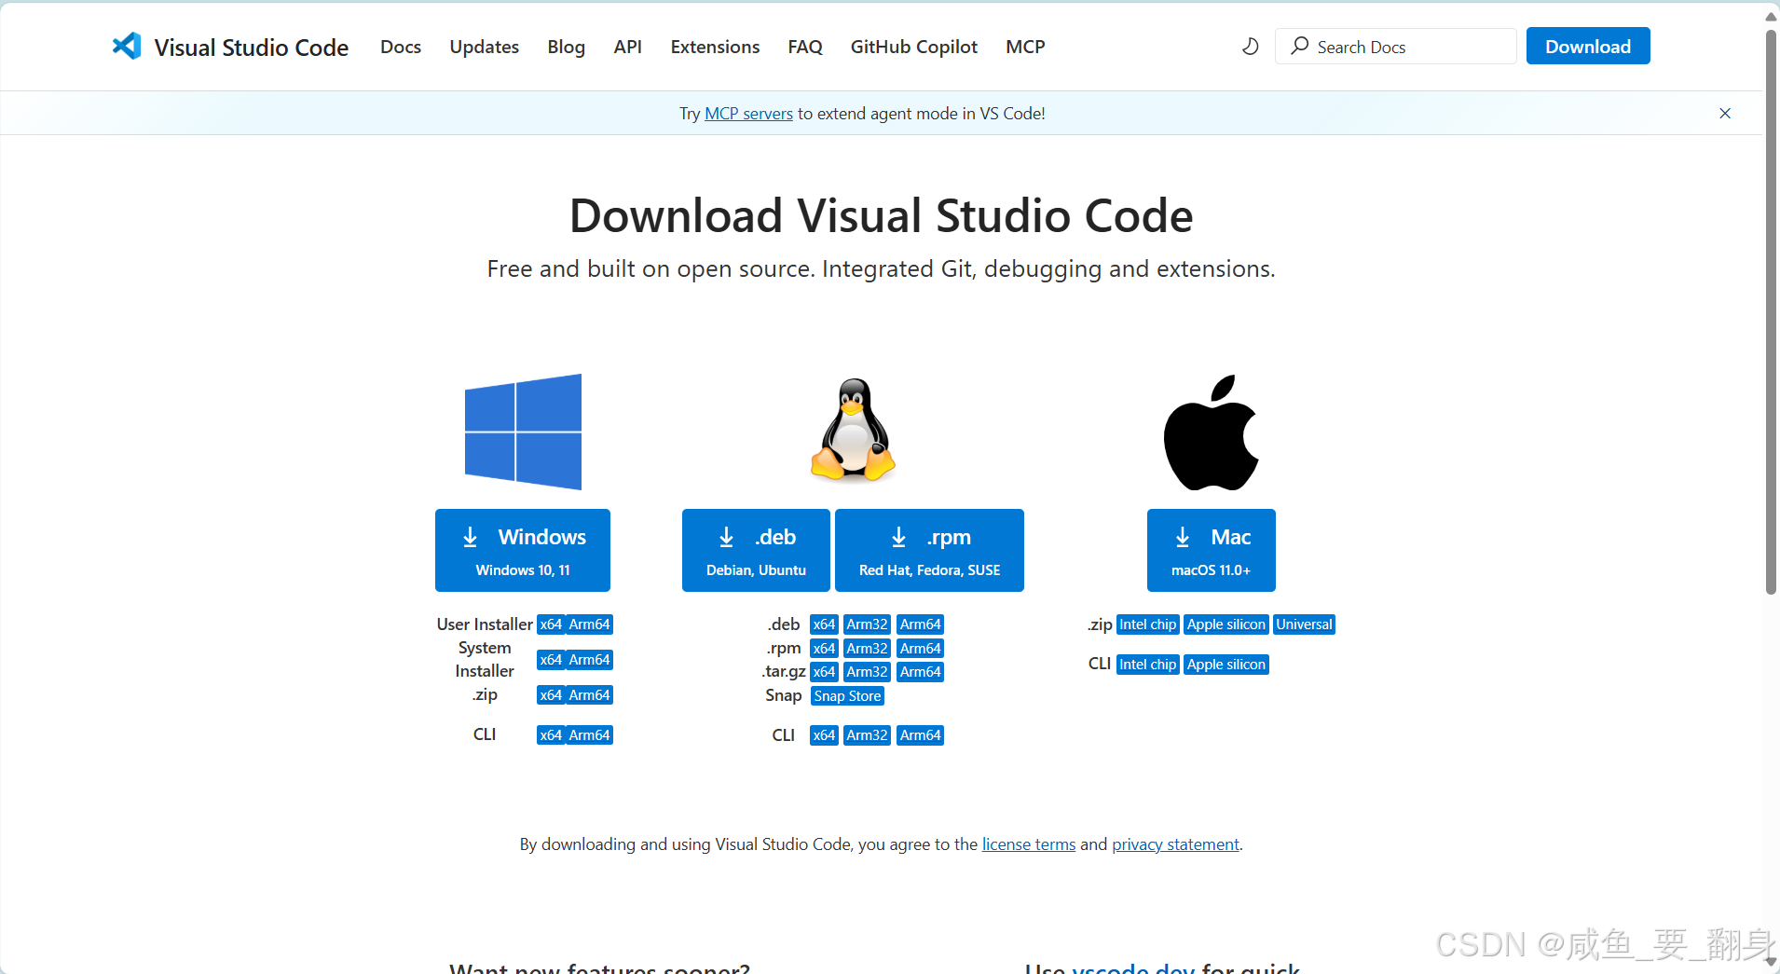Image resolution: width=1780 pixels, height=974 pixels.
Task: Dismiss the MCP servers banner
Action: coord(1725,113)
